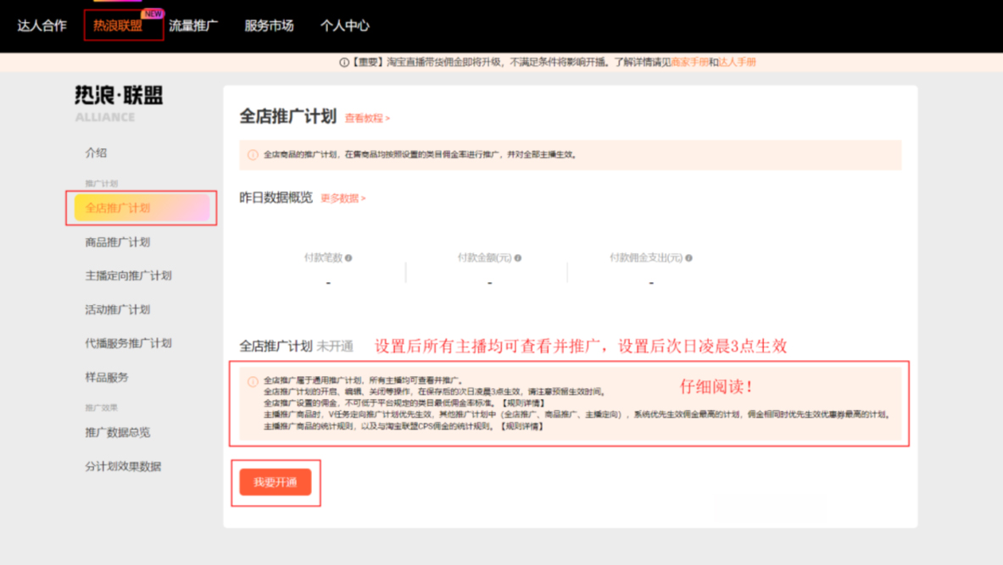Click the NEW badge on 热浪联盟

tap(151, 13)
